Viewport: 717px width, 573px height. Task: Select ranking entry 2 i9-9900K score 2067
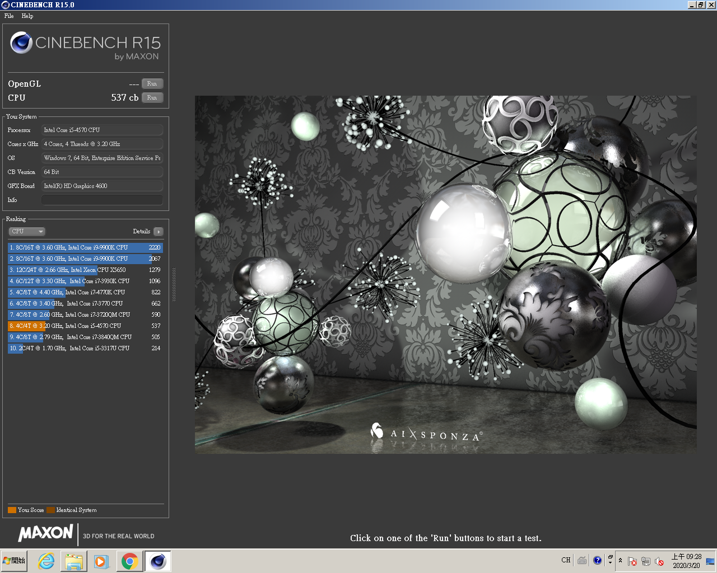coord(85,259)
